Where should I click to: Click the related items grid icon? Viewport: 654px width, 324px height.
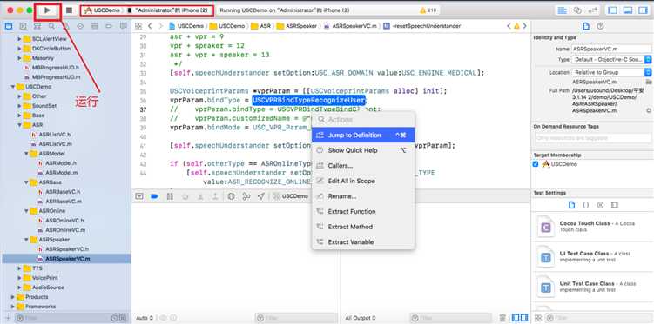pyautogui.click(x=138, y=26)
